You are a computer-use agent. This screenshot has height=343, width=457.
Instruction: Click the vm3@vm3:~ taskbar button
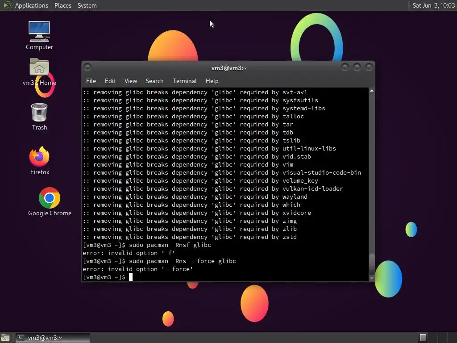pyautogui.click(x=53, y=338)
